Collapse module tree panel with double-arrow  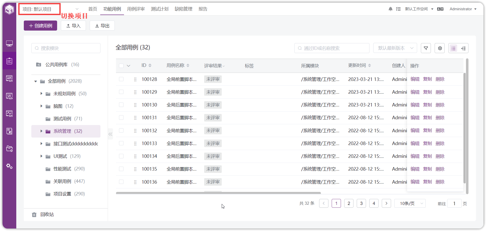tap(110, 134)
